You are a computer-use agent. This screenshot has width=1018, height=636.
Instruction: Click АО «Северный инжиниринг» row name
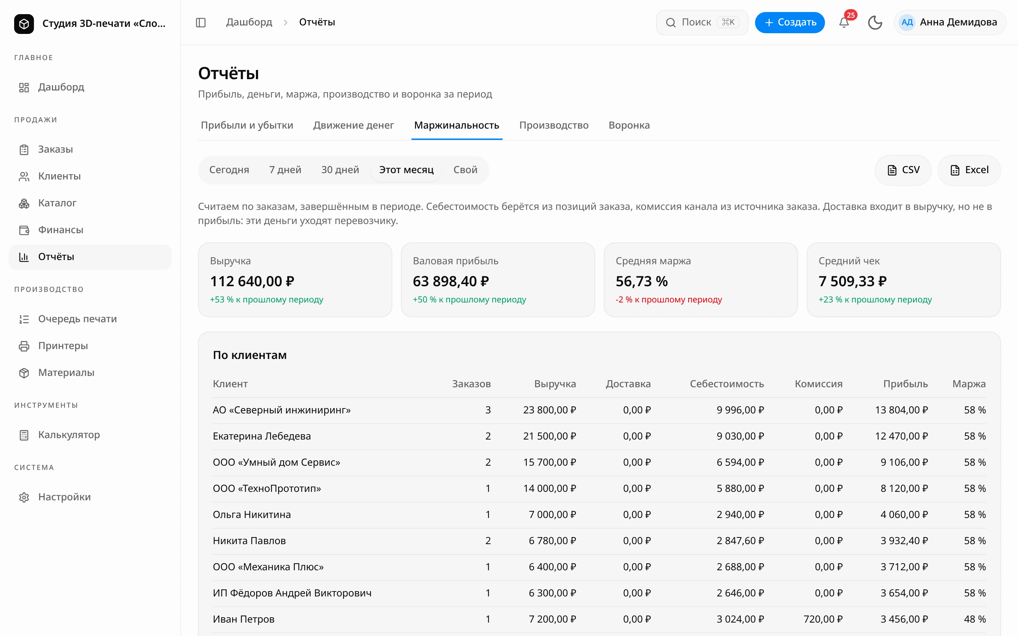tap(281, 410)
